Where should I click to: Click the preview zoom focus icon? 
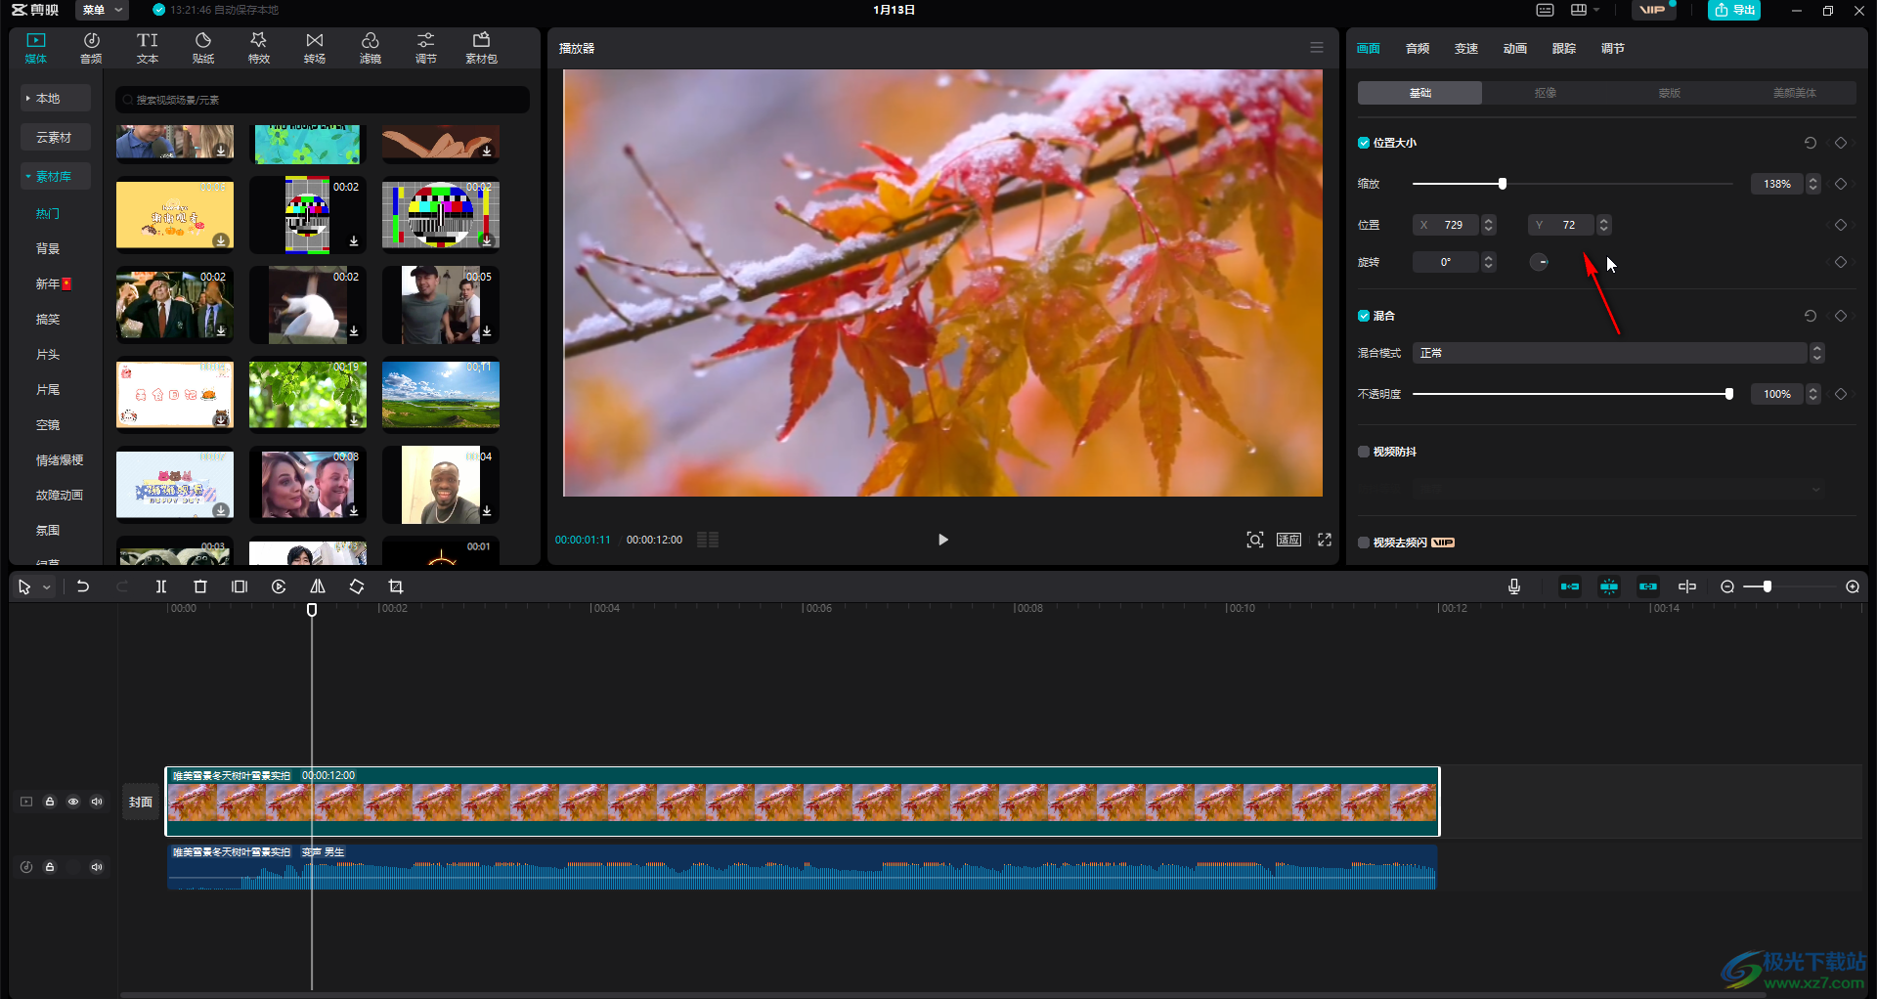1255,540
